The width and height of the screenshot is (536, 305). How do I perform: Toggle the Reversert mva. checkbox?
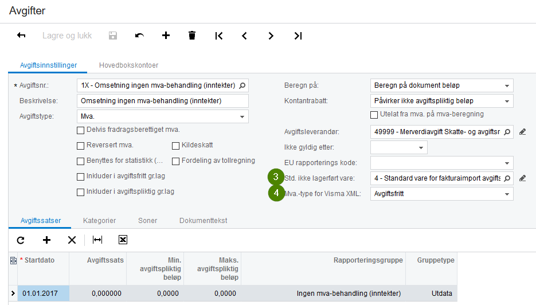tap(81, 146)
